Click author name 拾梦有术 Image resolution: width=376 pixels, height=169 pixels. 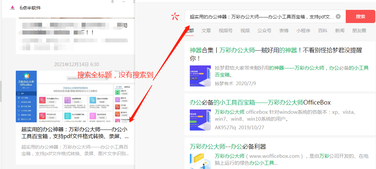tap(224, 84)
